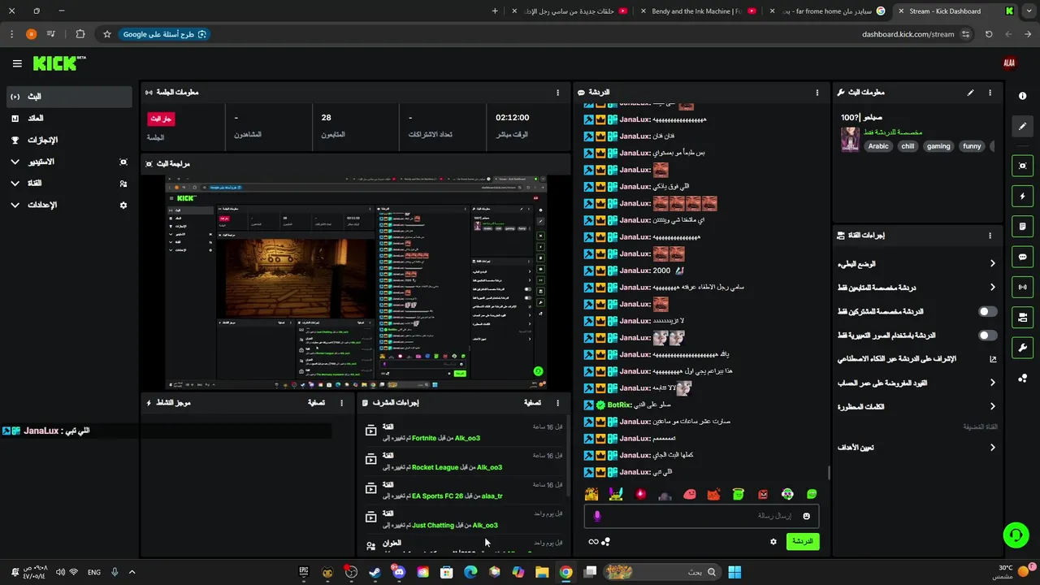1040x585 pixels.
Task: Open the تصفية filter in the موجز النشاط panel
Action: [316, 402]
